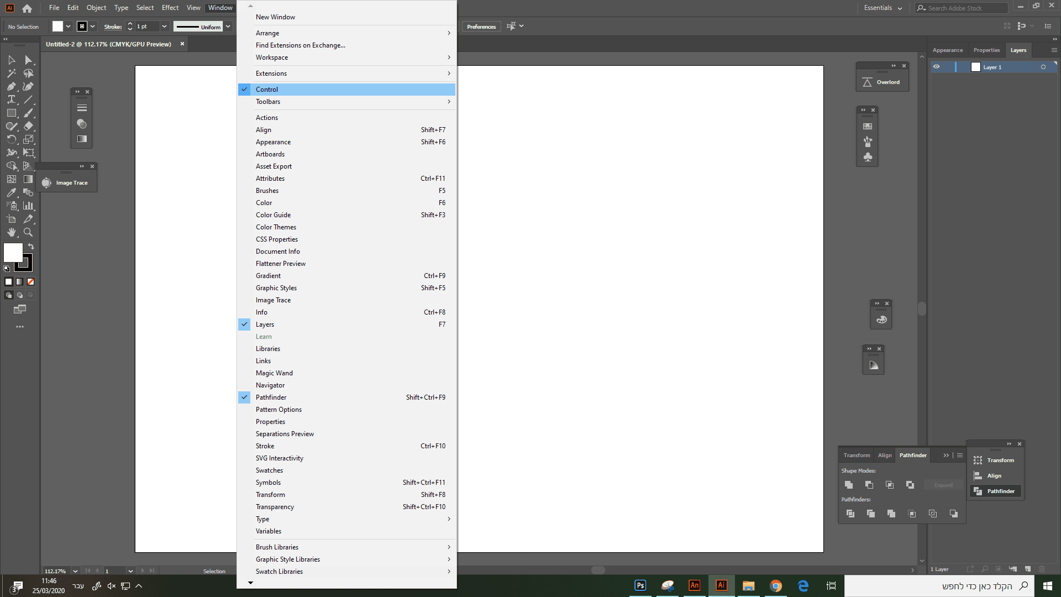Open the Image Trace panel icon
Viewport: 1061px width, 597px height.
(46, 183)
